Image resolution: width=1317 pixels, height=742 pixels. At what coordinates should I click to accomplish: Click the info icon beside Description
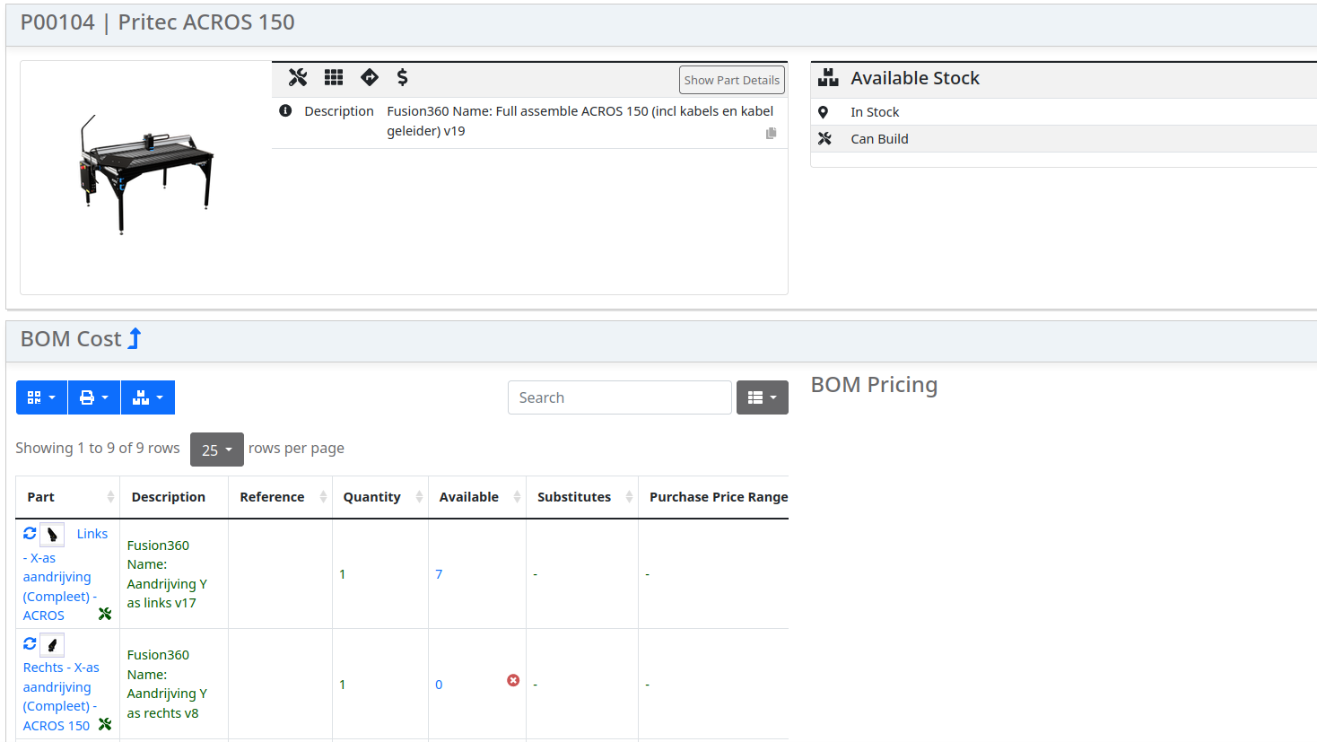[285, 111]
